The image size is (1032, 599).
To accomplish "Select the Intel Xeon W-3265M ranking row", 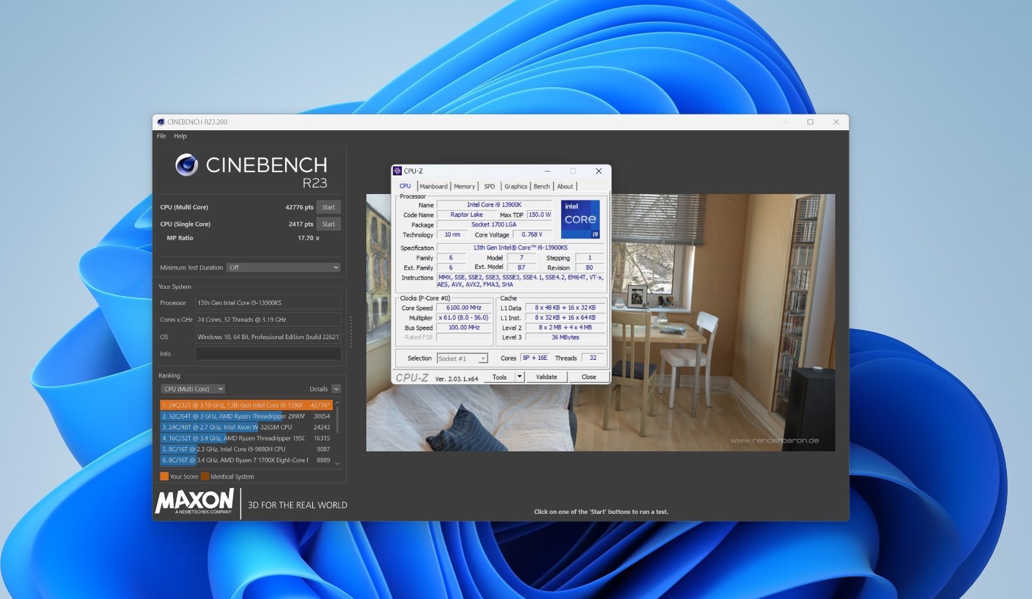I will (x=246, y=427).
